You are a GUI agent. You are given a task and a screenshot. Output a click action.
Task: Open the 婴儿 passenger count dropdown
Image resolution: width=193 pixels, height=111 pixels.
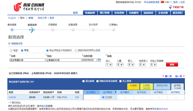click(x=131, y=65)
